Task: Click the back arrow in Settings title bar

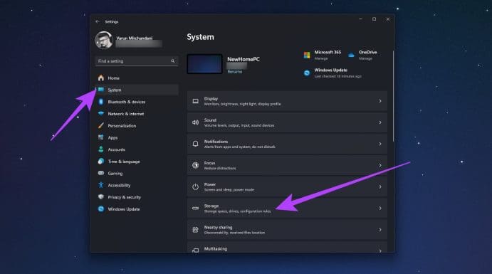Action: [x=98, y=21]
